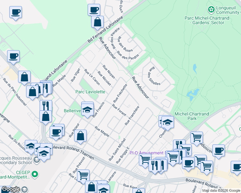Click the Rue Saint-Michel street label
Viewport: 241px width, 193px height.
(117, 150)
